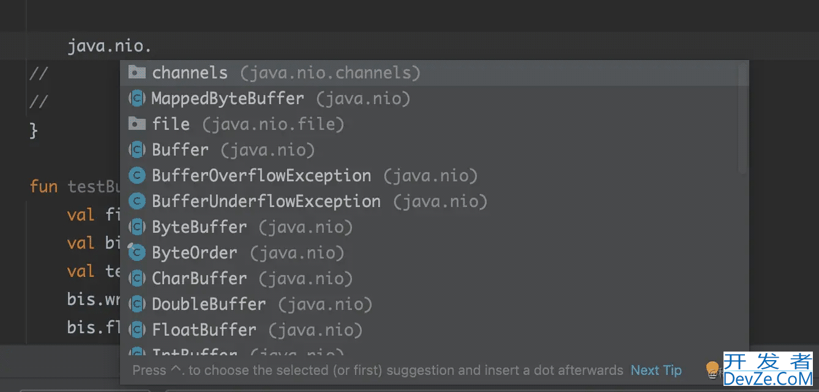Place the cursor after java.nio. in the editor

tap(152, 46)
